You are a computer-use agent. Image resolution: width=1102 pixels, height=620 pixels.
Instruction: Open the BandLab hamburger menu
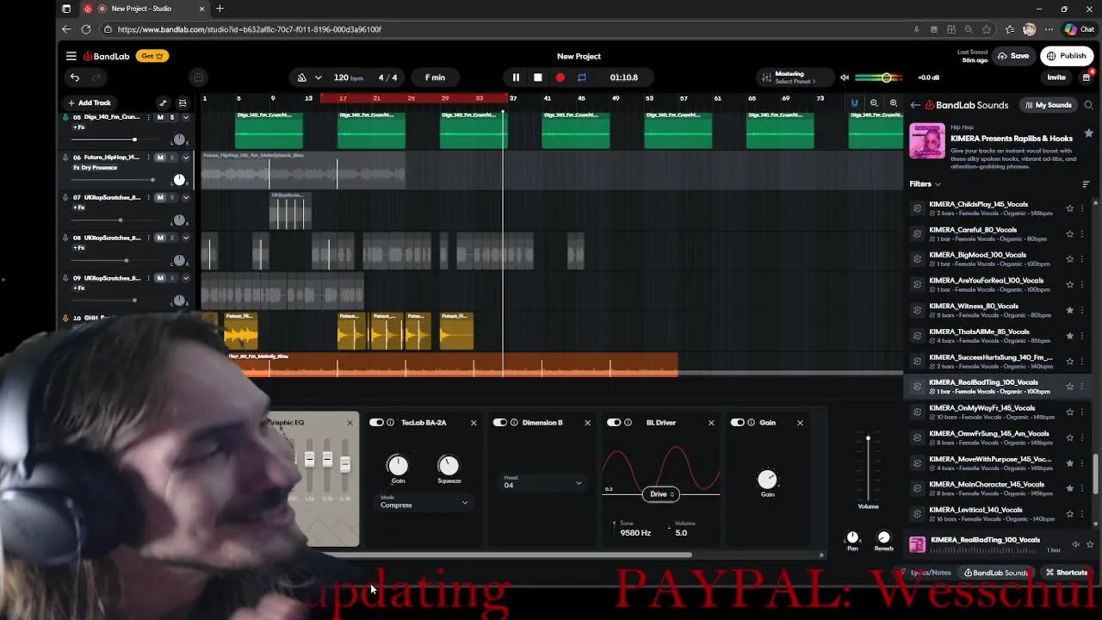point(71,56)
